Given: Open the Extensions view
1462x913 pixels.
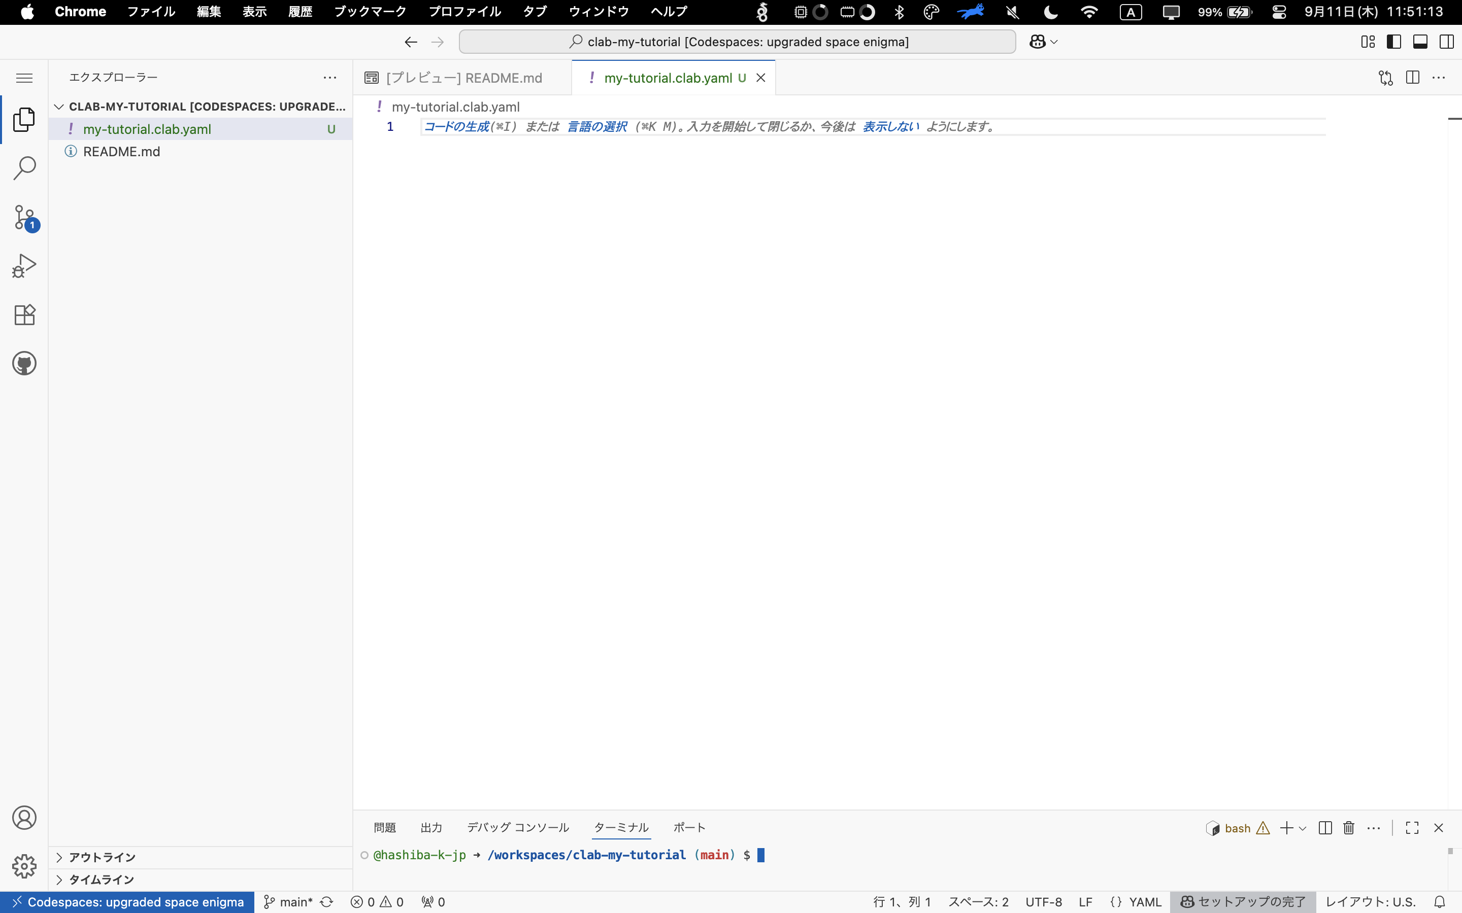Looking at the screenshot, I should pyautogui.click(x=24, y=314).
